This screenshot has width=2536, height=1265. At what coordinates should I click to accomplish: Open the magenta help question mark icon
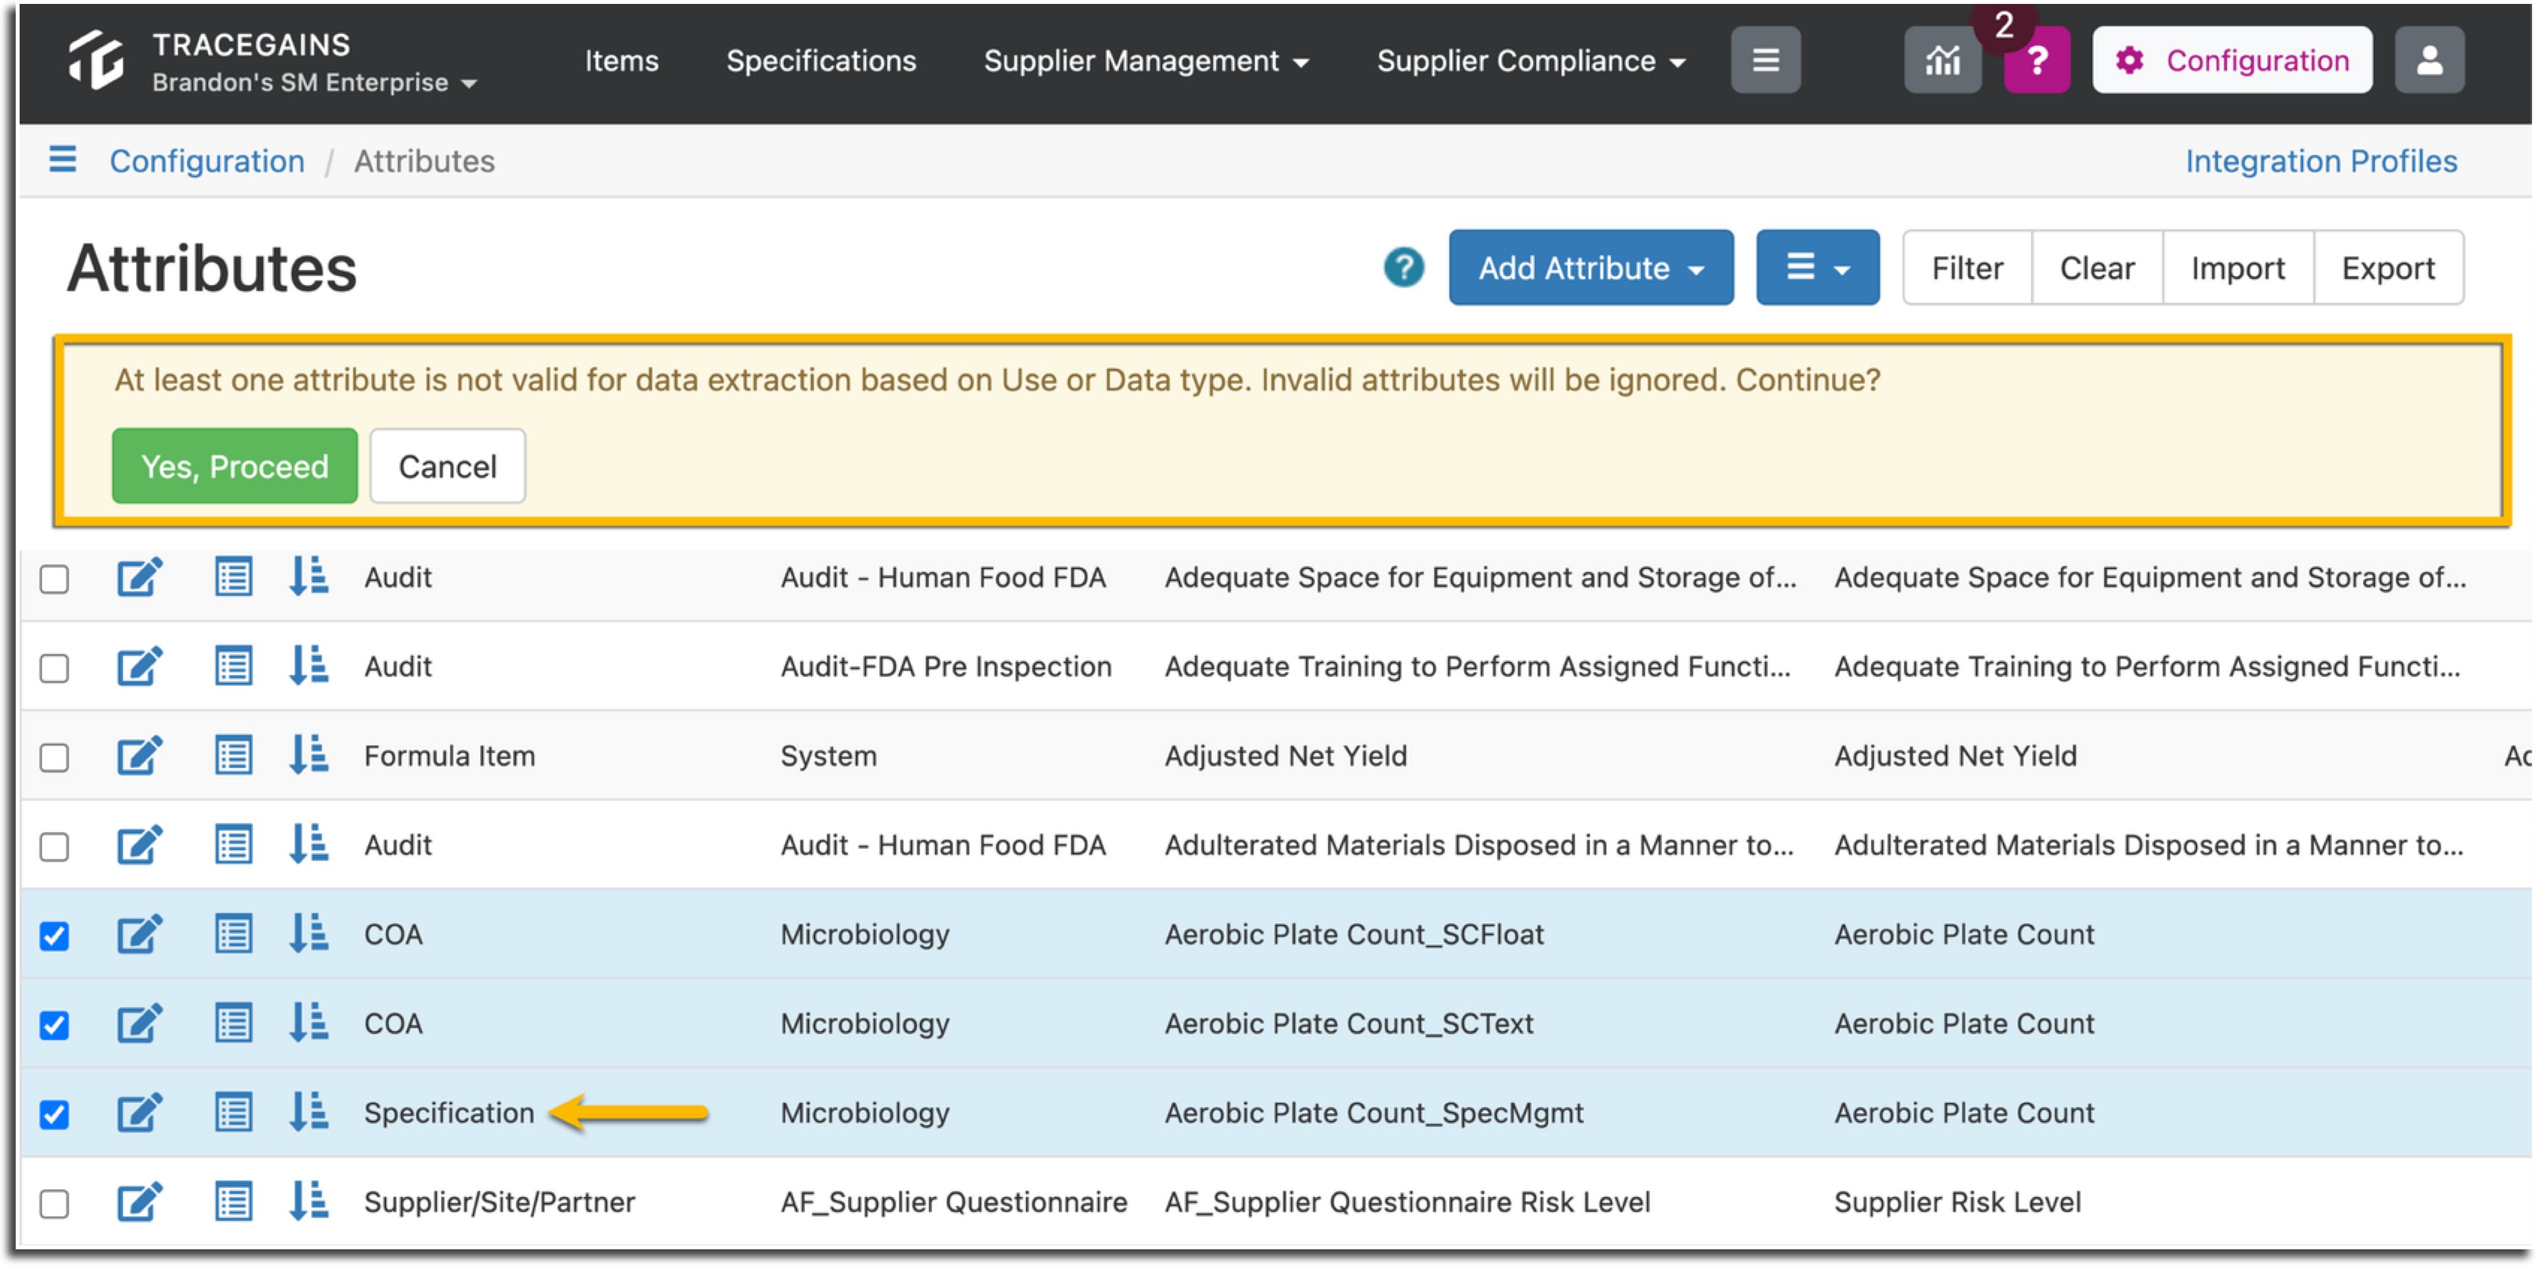(x=2036, y=60)
